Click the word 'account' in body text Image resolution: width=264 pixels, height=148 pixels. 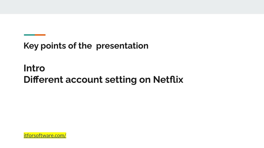point(84,80)
